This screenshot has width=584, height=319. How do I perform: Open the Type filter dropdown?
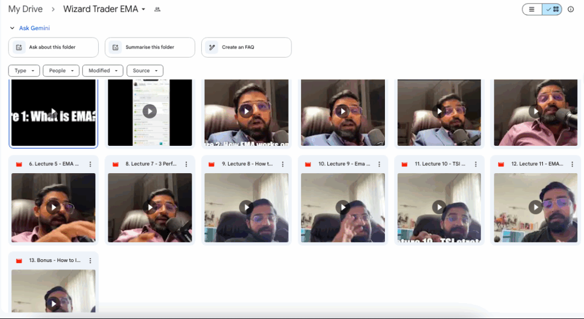24,71
